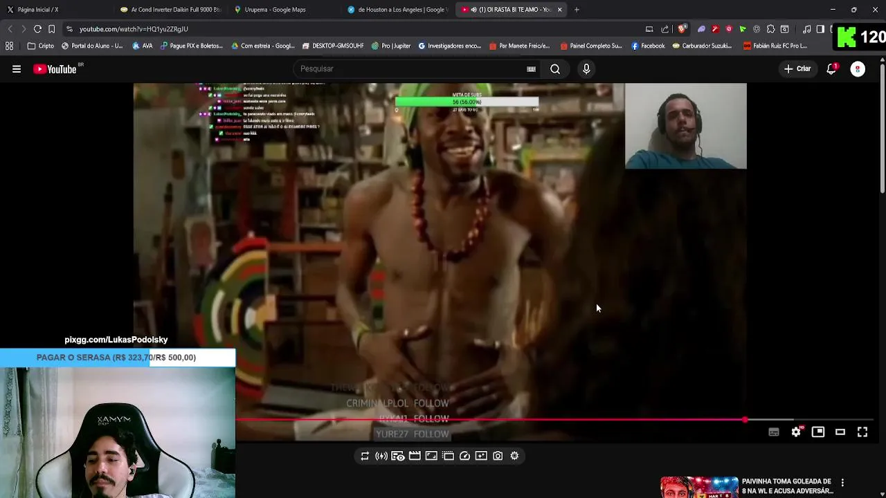This screenshot has height=498, width=886.
Task: Share this page from address bar
Action: point(665,29)
